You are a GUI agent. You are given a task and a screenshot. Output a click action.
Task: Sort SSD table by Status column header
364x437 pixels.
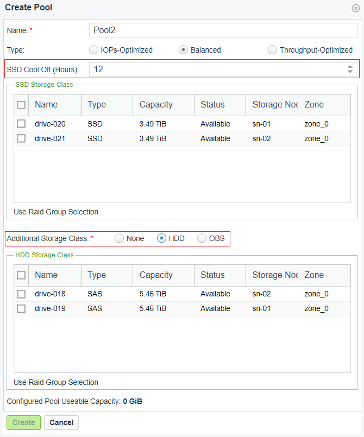point(220,105)
